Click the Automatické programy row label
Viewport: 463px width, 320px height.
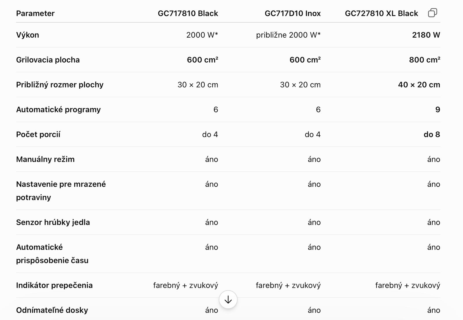58,110
